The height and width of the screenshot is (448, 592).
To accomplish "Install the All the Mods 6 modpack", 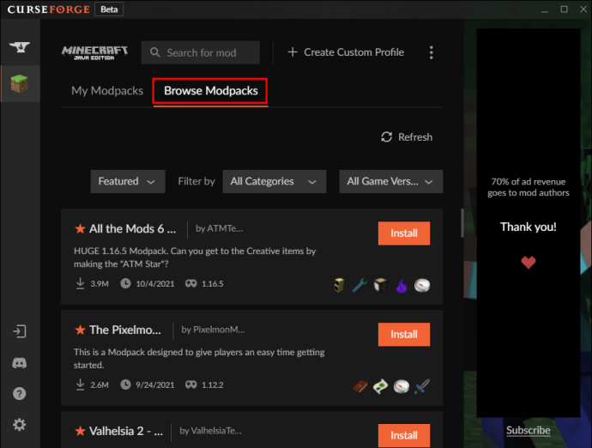I will click(x=403, y=233).
